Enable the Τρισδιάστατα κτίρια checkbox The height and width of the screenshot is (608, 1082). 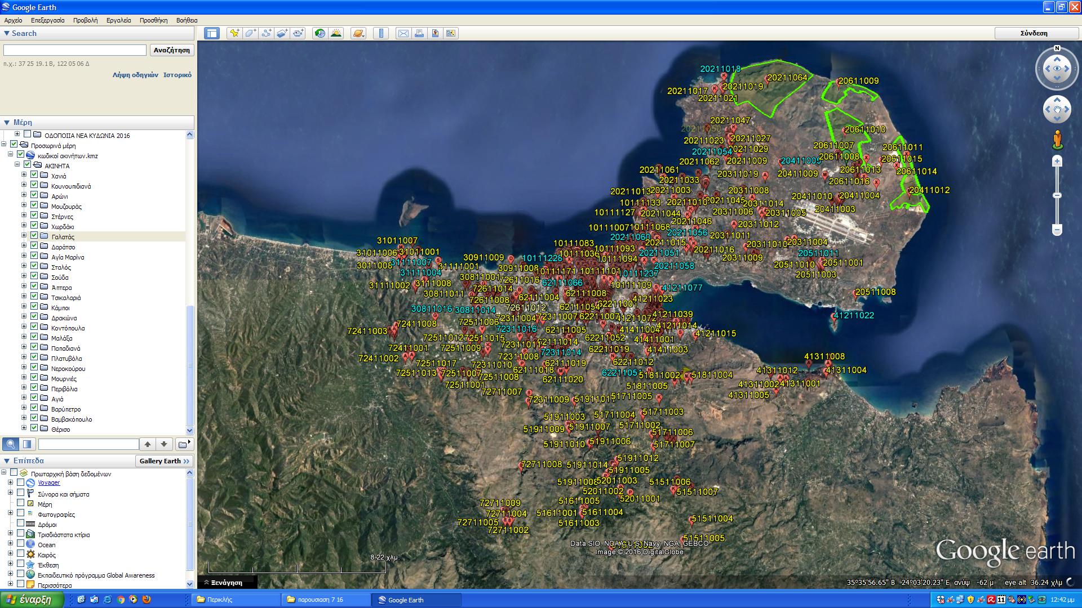(x=21, y=534)
